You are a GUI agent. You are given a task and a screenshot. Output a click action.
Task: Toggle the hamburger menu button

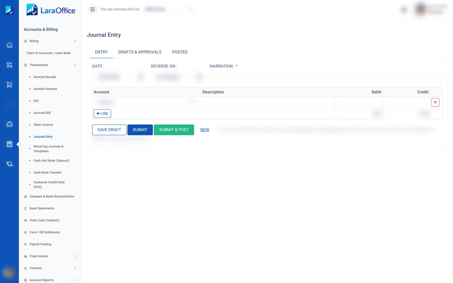coord(92,9)
